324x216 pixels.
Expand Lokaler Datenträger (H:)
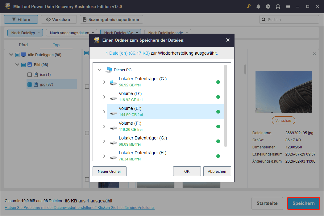coord(104,156)
